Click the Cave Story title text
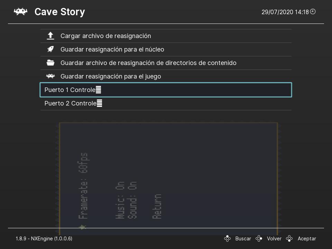 [x=60, y=12]
